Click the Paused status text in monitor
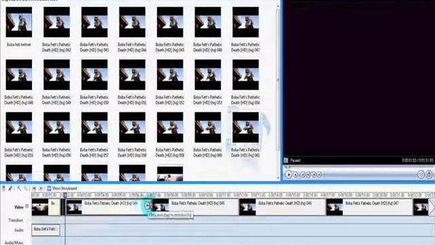435x245 pixels. pos(295,161)
